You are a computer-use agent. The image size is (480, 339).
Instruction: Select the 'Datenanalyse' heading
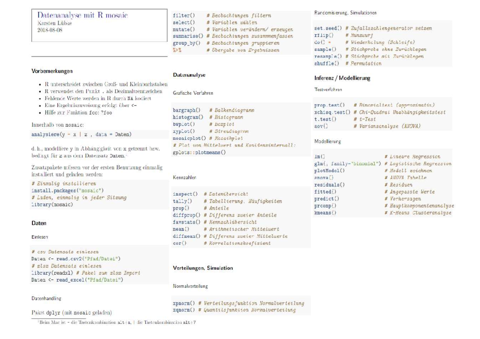click(x=189, y=75)
